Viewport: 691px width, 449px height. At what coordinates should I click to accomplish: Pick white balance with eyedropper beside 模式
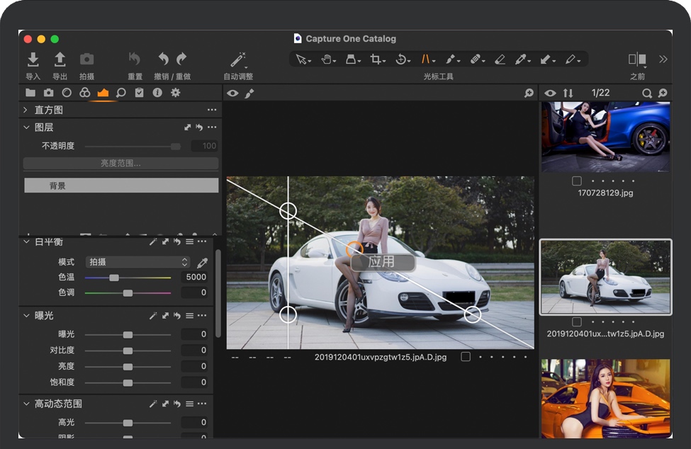[x=202, y=262]
